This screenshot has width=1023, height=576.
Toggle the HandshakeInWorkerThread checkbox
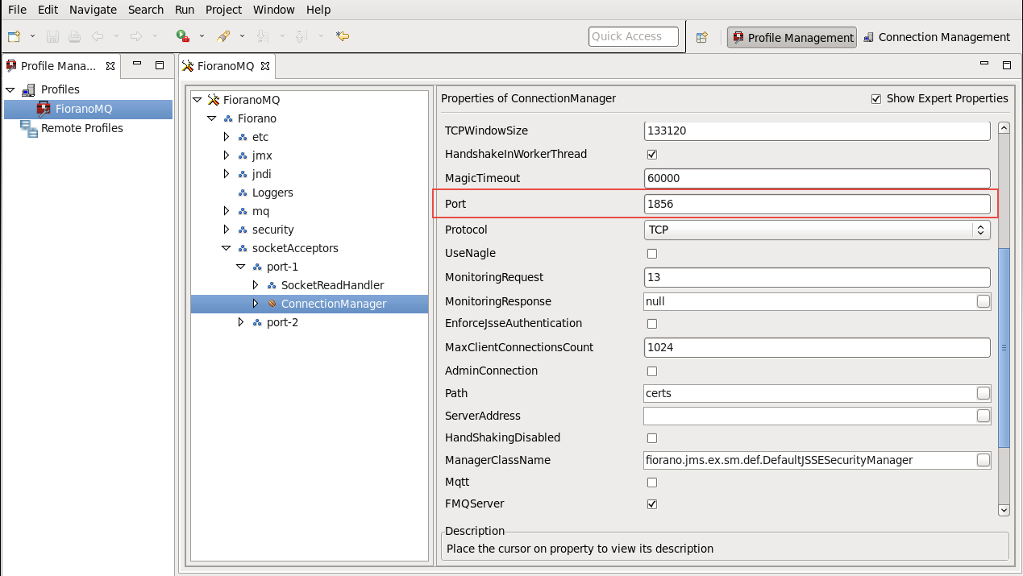[652, 154]
